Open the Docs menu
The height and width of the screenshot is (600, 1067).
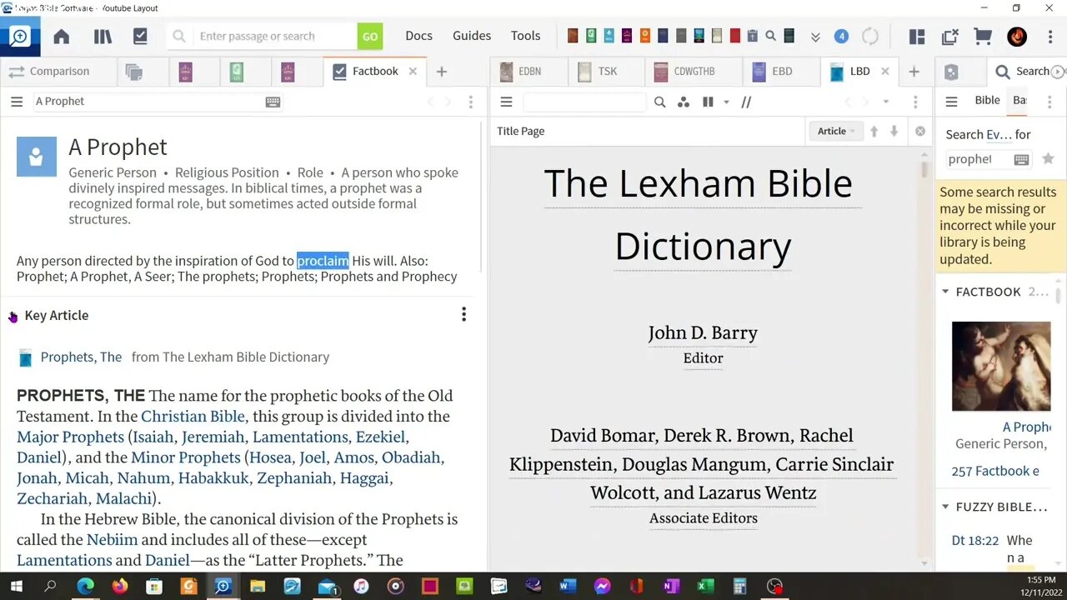(x=418, y=36)
